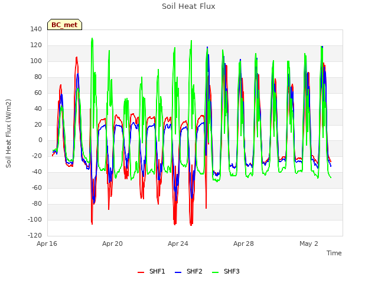Click the Time x-axis title
Screen dimensions: 378x283
(x=334, y=253)
